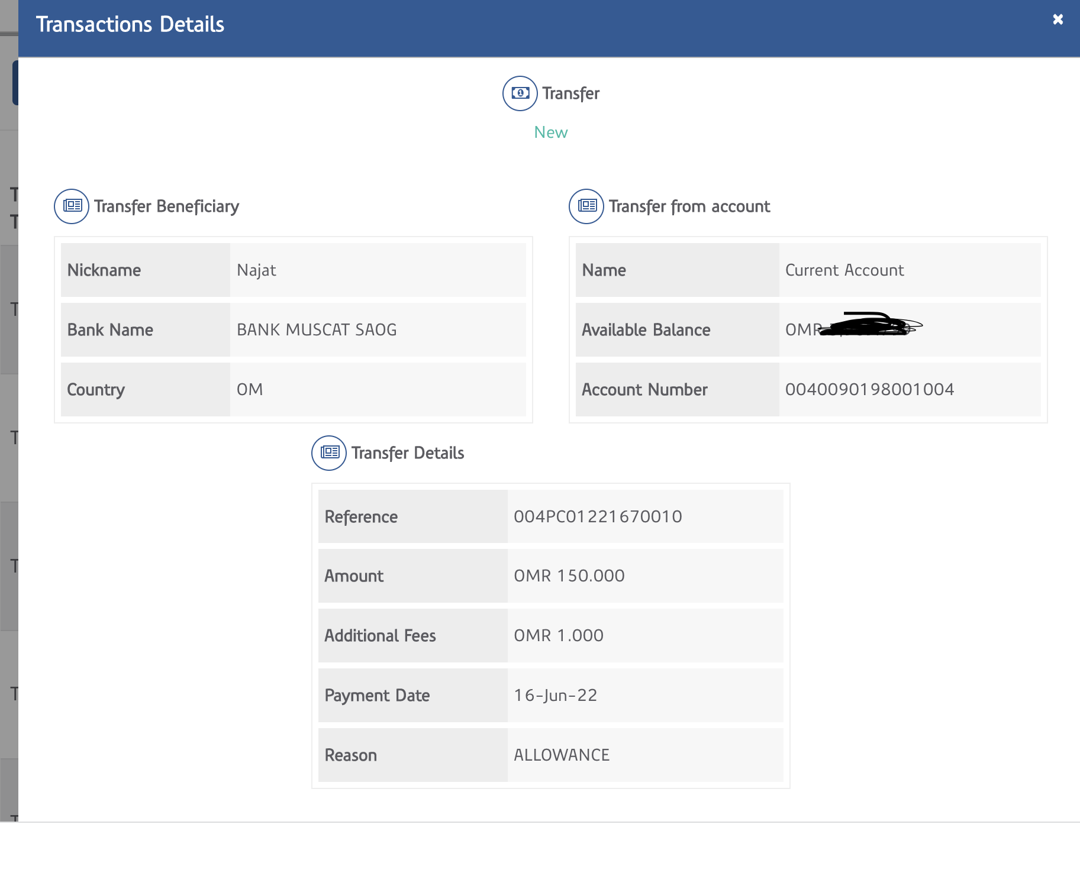The width and height of the screenshot is (1080, 889).
Task: Click the Transfer Beneficiary heading text
Action: pyautogui.click(x=166, y=206)
